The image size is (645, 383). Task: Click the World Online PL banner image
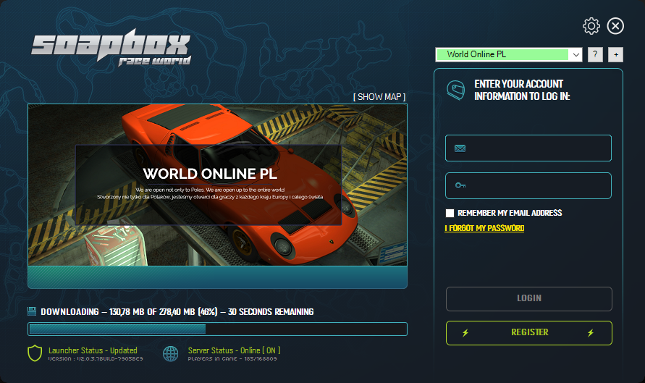click(218, 185)
